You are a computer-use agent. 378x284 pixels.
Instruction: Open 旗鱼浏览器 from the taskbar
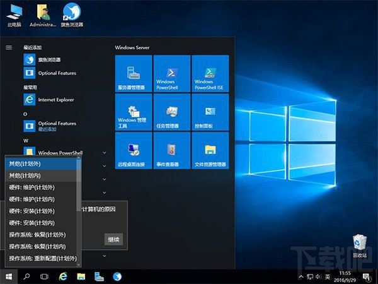click(x=117, y=276)
